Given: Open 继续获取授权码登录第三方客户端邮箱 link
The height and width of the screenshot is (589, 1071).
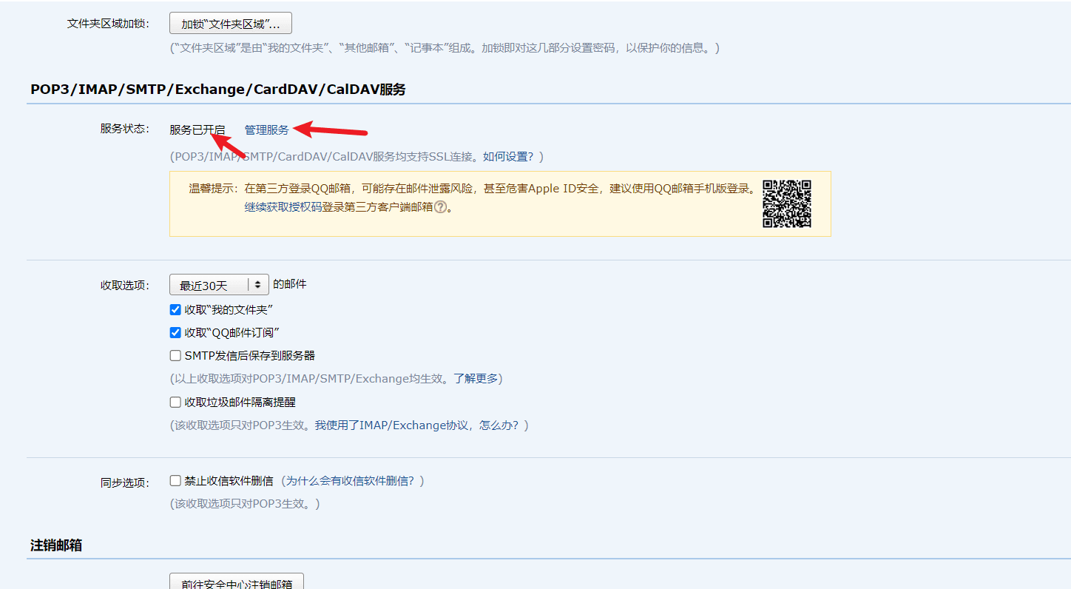Looking at the screenshot, I should coord(339,207).
